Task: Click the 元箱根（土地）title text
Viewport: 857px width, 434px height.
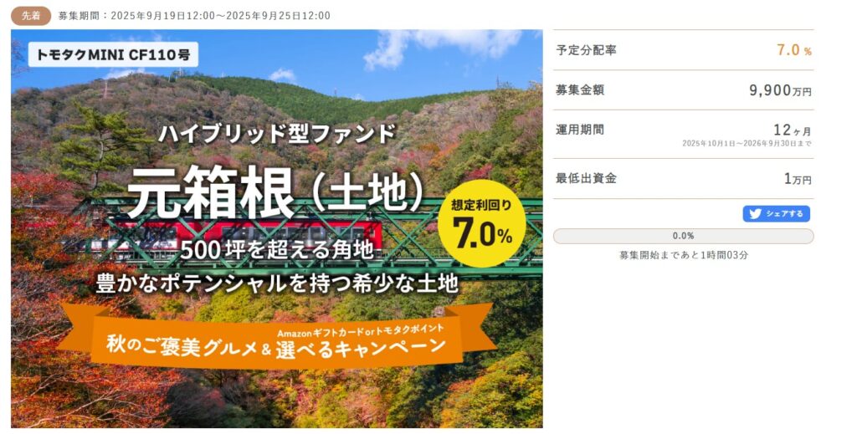Action: click(x=275, y=192)
